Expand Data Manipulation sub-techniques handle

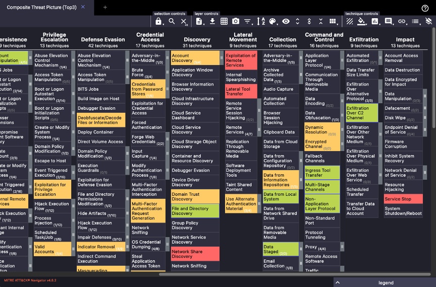point(425,96)
